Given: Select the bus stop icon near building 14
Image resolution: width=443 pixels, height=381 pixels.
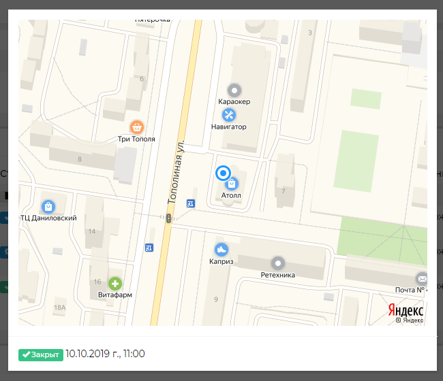Looking at the screenshot, I should (x=149, y=248).
